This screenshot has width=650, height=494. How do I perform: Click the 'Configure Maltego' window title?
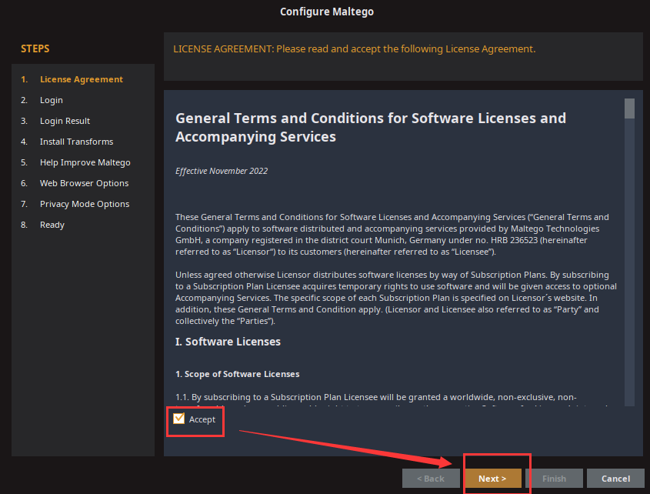tap(327, 12)
